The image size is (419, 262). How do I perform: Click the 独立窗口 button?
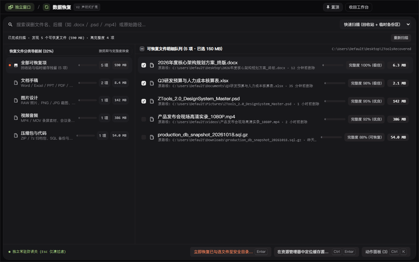(x=20, y=7)
